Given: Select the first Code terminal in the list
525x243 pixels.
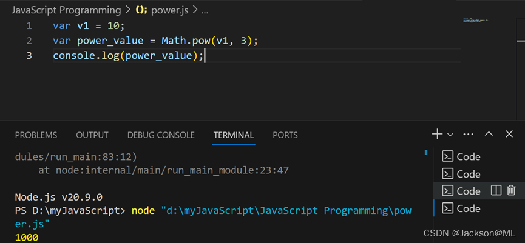Looking at the screenshot, I should coord(468,156).
